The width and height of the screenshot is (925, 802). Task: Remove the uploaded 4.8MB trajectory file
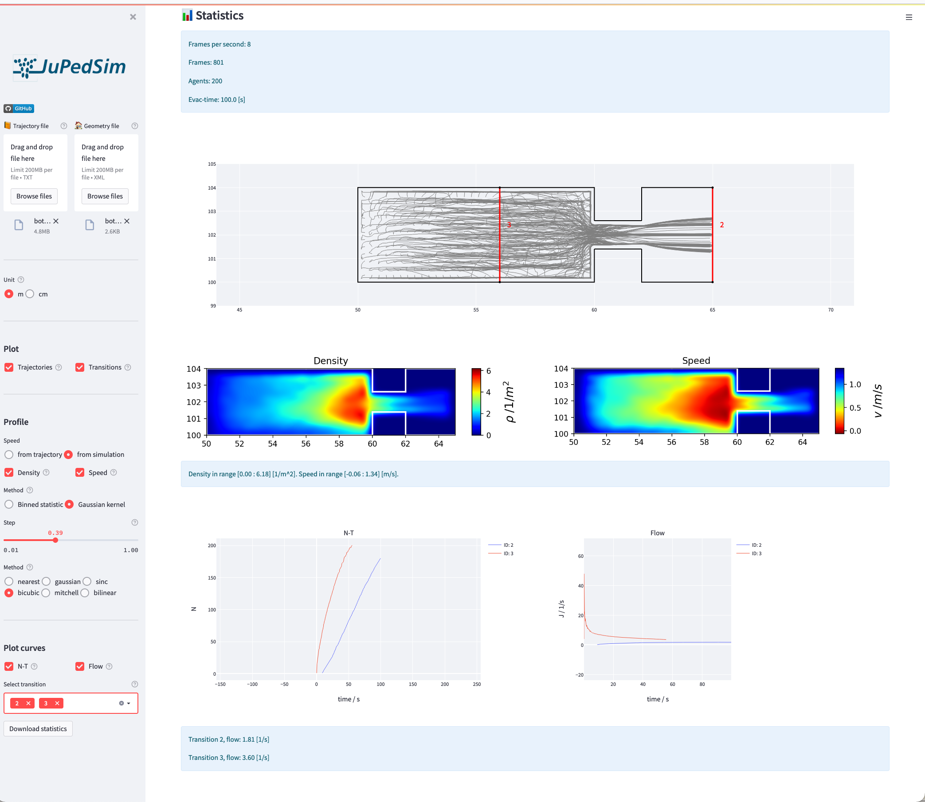tap(56, 221)
